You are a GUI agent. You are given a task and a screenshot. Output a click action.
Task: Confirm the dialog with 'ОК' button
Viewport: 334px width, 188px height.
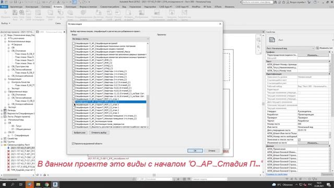pyautogui.click(x=195, y=151)
